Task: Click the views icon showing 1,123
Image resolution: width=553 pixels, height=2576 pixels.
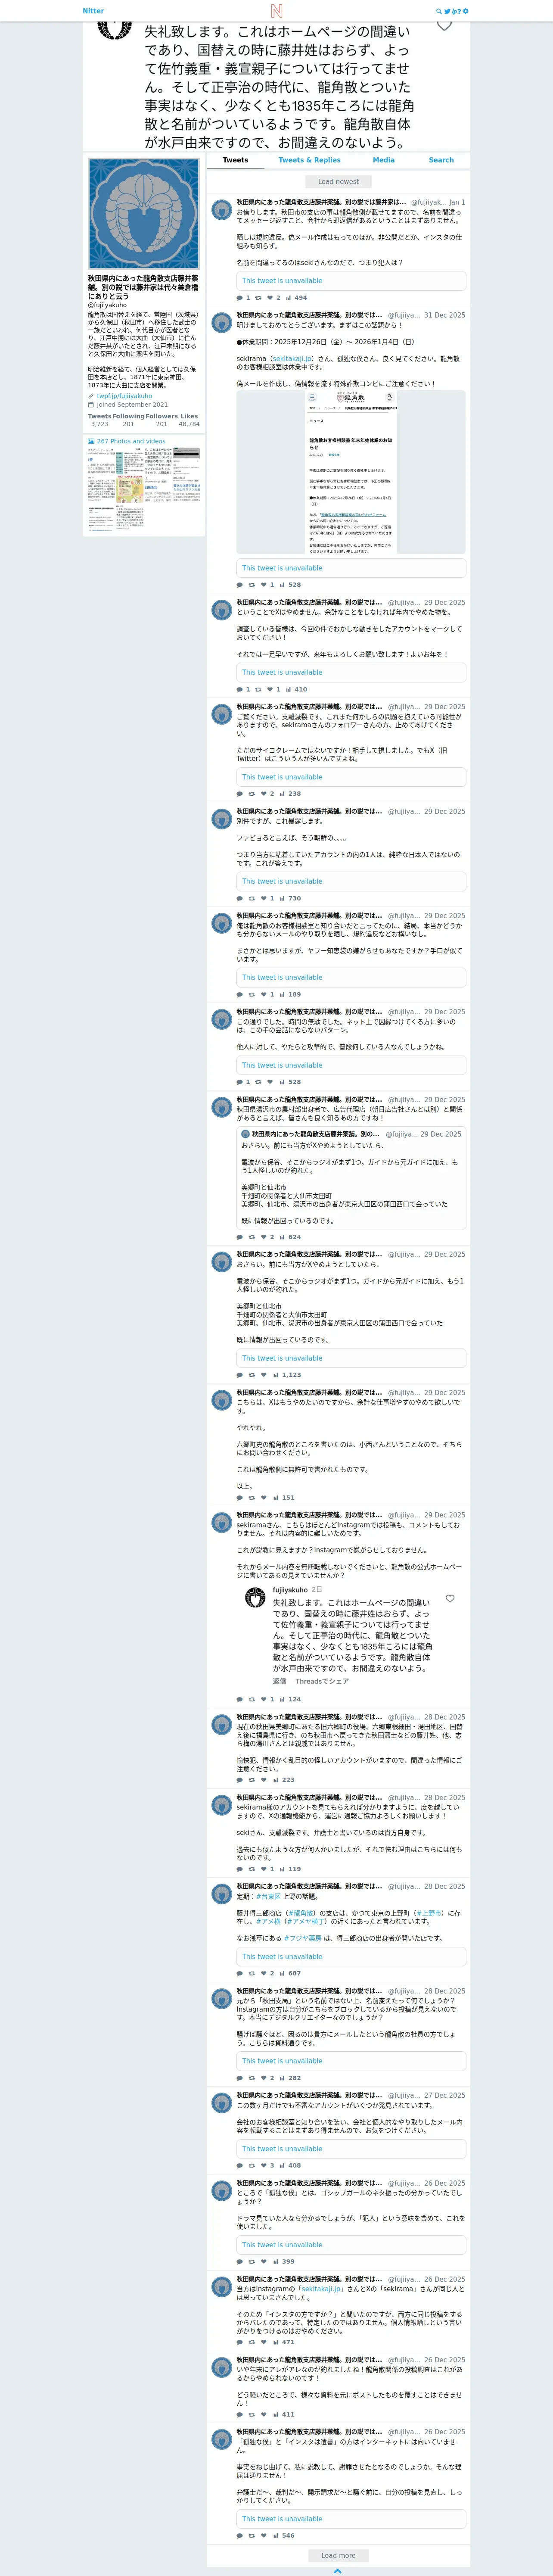Action: (276, 1375)
